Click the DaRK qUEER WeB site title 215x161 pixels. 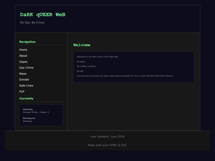[x=43, y=15]
